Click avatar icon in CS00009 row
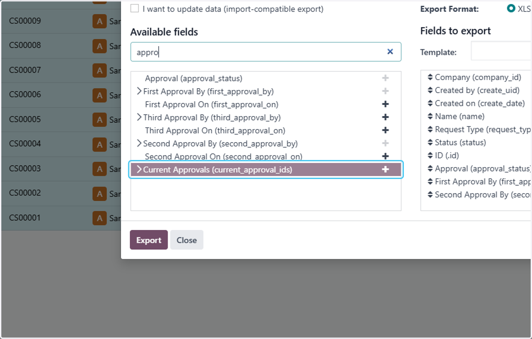 point(100,22)
